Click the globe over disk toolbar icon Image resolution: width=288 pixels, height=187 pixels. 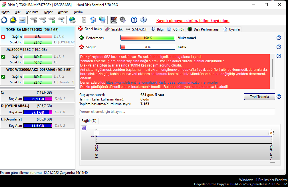[x=72, y=20]
